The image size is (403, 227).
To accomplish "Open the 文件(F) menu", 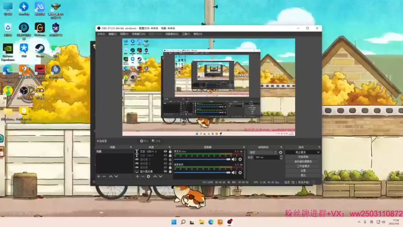I will point(101,34).
